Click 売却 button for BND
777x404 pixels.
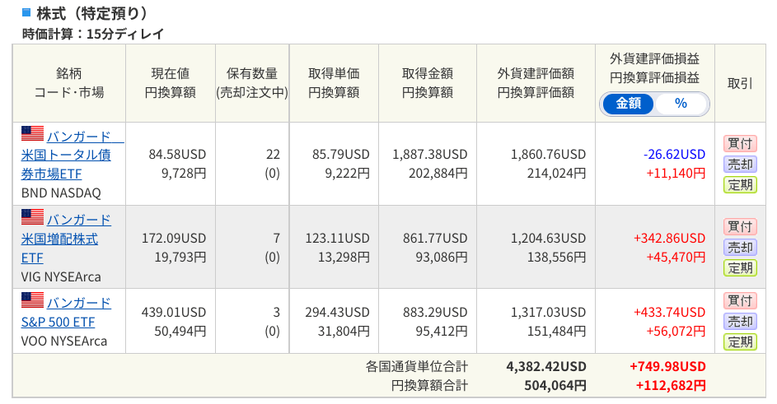click(740, 165)
